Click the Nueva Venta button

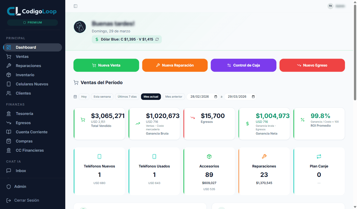(106, 65)
